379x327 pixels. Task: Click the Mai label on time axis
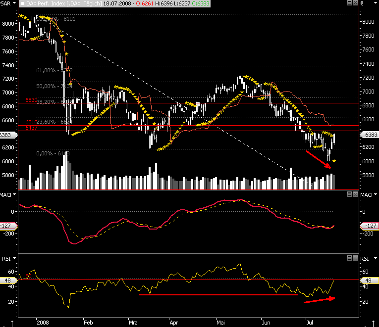click(x=220, y=323)
